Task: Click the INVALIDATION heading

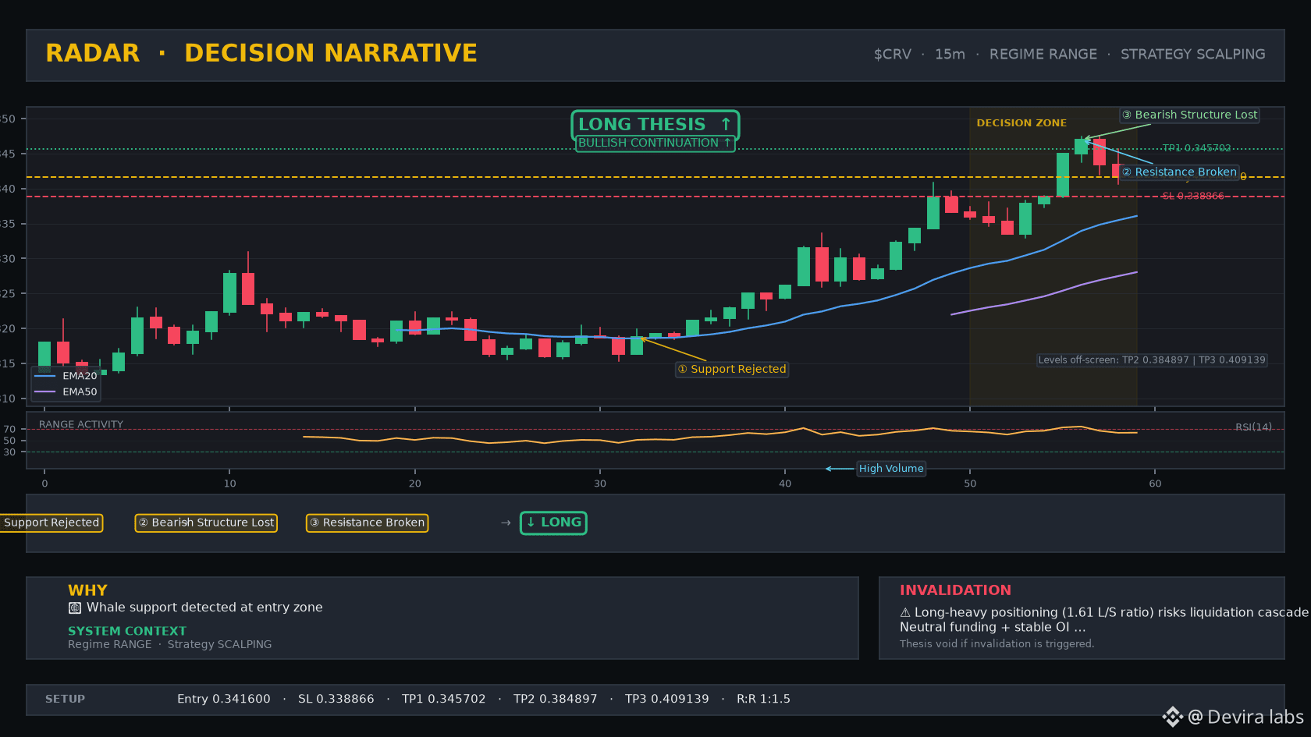Action: coord(955,590)
